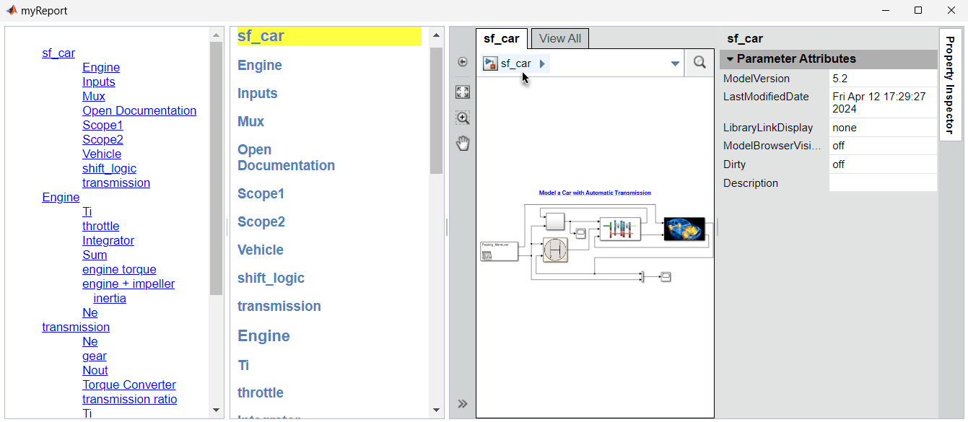The width and height of the screenshot is (968, 422).
Task: Expand the palette with double-chevron icon
Action: pos(463,404)
